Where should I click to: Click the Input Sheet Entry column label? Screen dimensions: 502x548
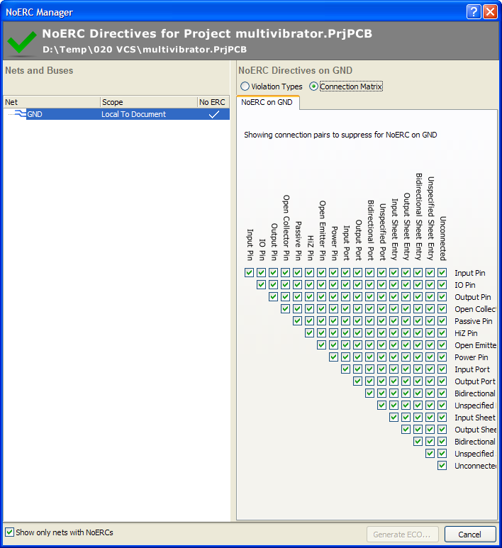click(x=394, y=230)
